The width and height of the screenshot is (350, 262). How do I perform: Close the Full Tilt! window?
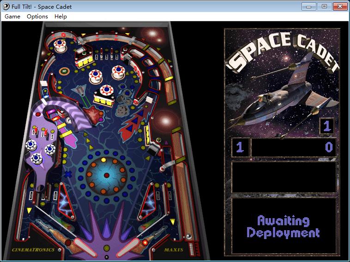pos(340,6)
